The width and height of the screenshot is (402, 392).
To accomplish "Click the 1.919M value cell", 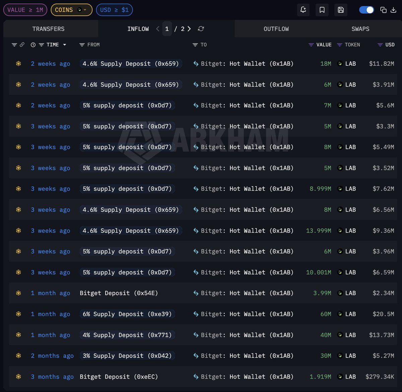I will pos(320,377).
